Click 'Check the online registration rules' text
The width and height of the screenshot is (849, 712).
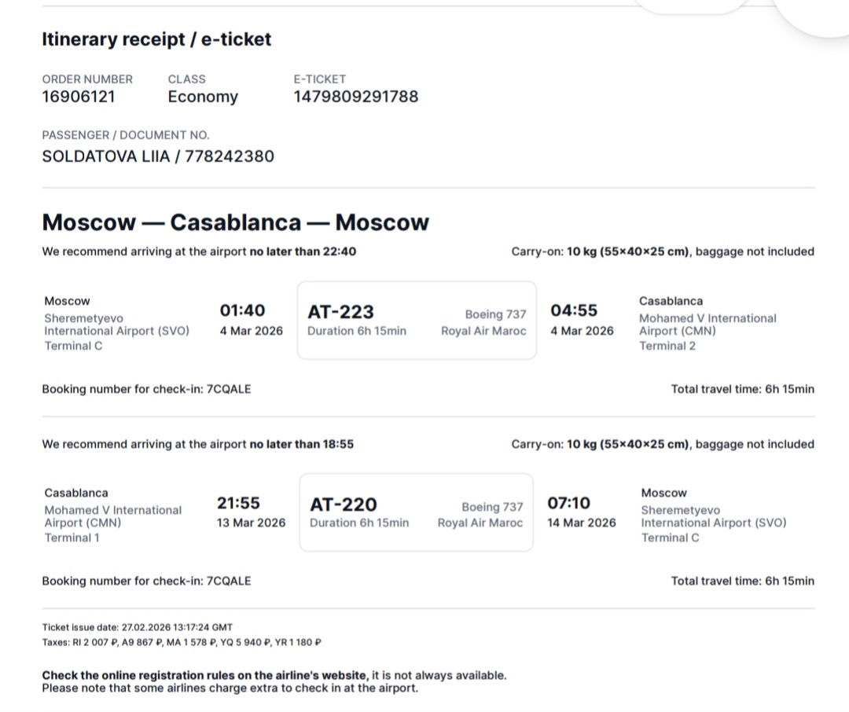(x=204, y=675)
